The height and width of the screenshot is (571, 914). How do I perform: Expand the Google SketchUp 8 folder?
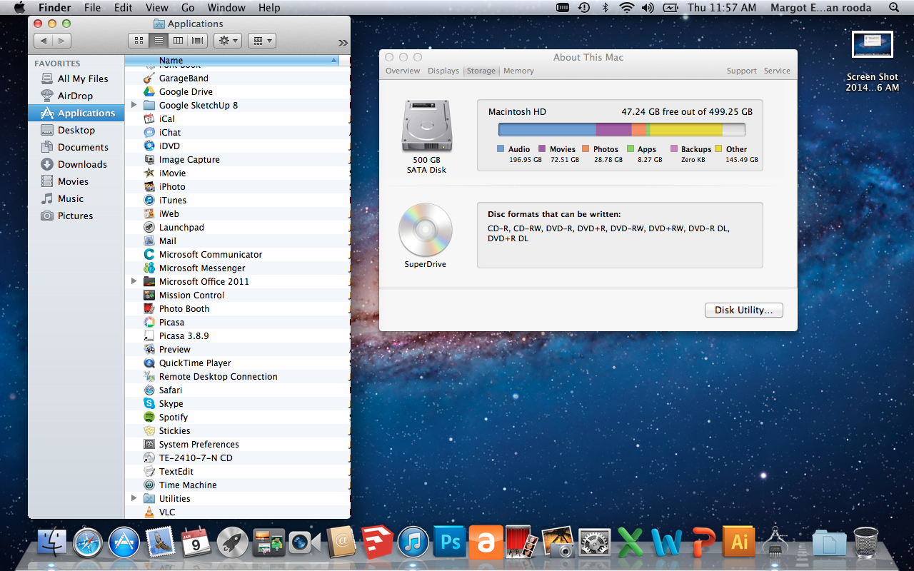point(134,105)
